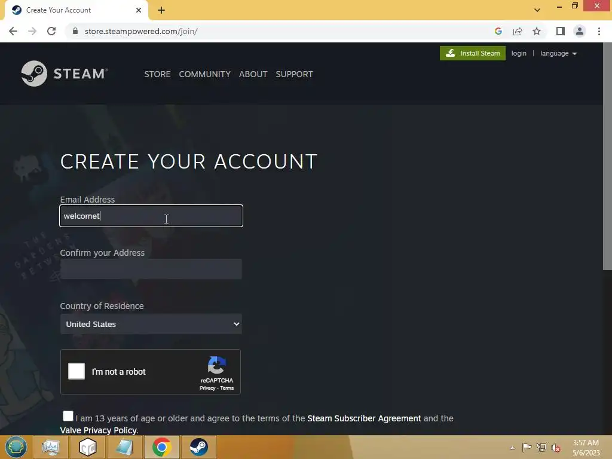Open the Valve Privacy Policy link
This screenshot has width=612, height=459.
(x=99, y=430)
